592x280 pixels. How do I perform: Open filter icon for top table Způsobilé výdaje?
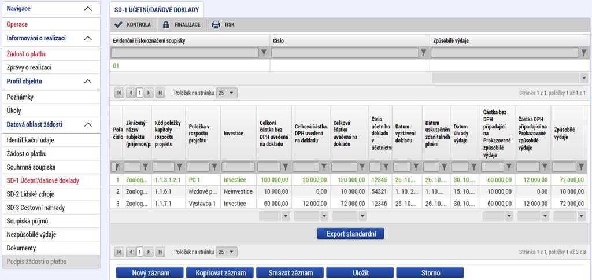point(584,53)
